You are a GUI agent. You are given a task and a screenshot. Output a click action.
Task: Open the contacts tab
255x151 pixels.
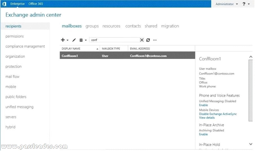click(x=133, y=26)
